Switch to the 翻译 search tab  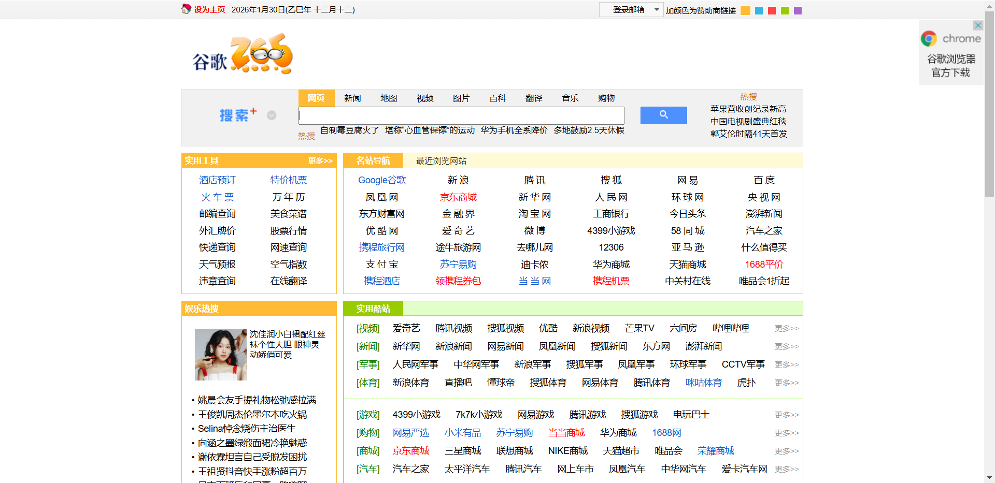coord(533,98)
